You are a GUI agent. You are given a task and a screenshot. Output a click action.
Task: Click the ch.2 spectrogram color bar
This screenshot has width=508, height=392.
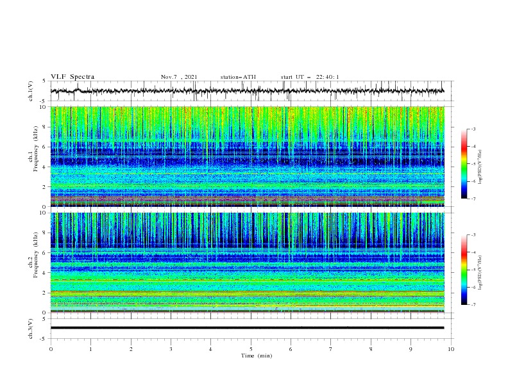[464, 270]
